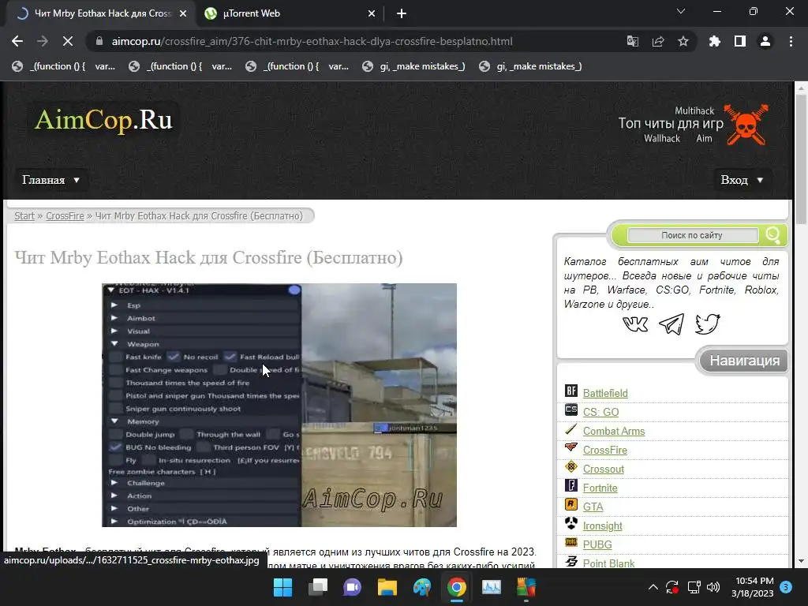Bookmark this page with the star
Screen dimensions: 808x606
click(x=683, y=41)
